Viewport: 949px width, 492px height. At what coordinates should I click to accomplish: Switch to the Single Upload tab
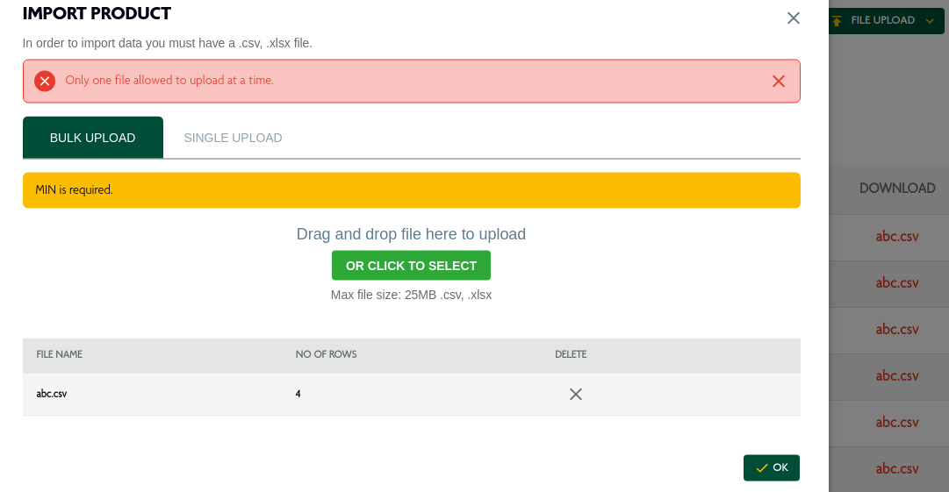pos(233,138)
